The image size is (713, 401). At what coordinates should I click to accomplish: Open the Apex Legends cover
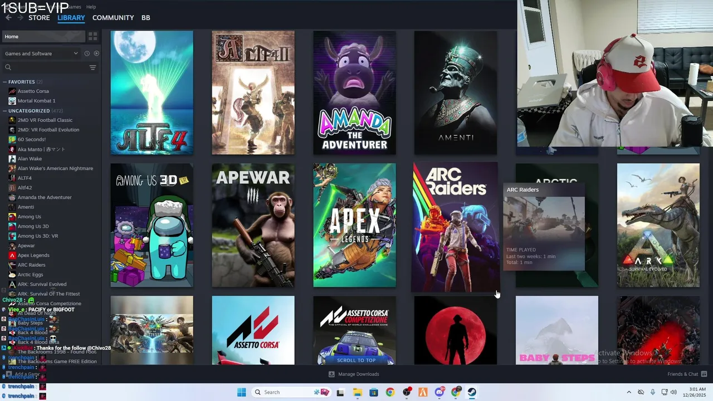point(354,225)
